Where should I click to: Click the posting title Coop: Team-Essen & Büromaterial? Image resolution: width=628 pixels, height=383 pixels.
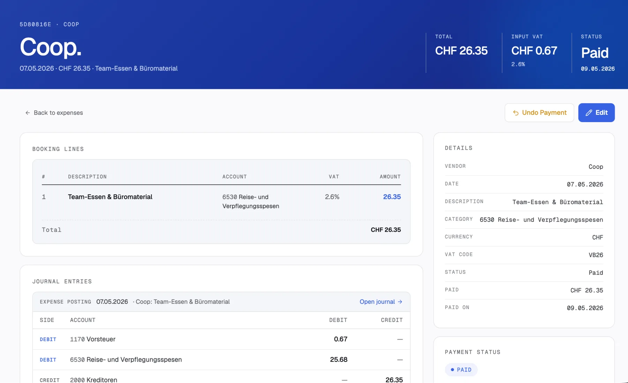click(183, 302)
